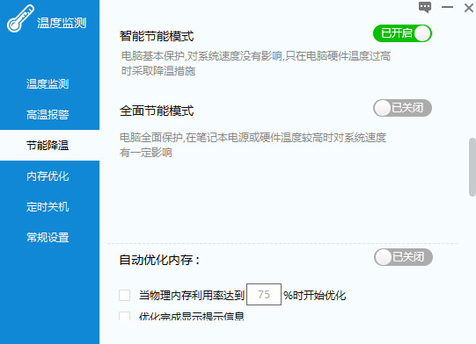The height and width of the screenshot is (344, 476).
Task: Click the thermometer logo icon
Action: 20,18
